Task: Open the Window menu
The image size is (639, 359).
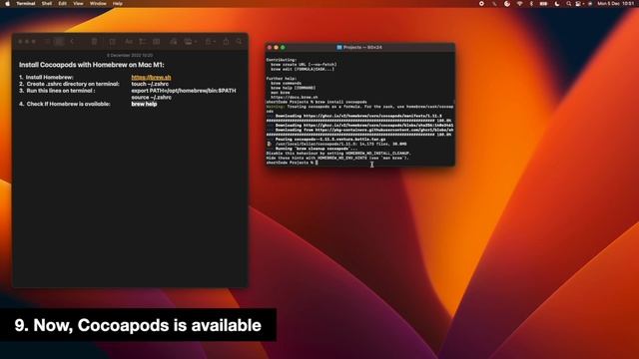Action: pyautogui.click(x=98, y=3)
